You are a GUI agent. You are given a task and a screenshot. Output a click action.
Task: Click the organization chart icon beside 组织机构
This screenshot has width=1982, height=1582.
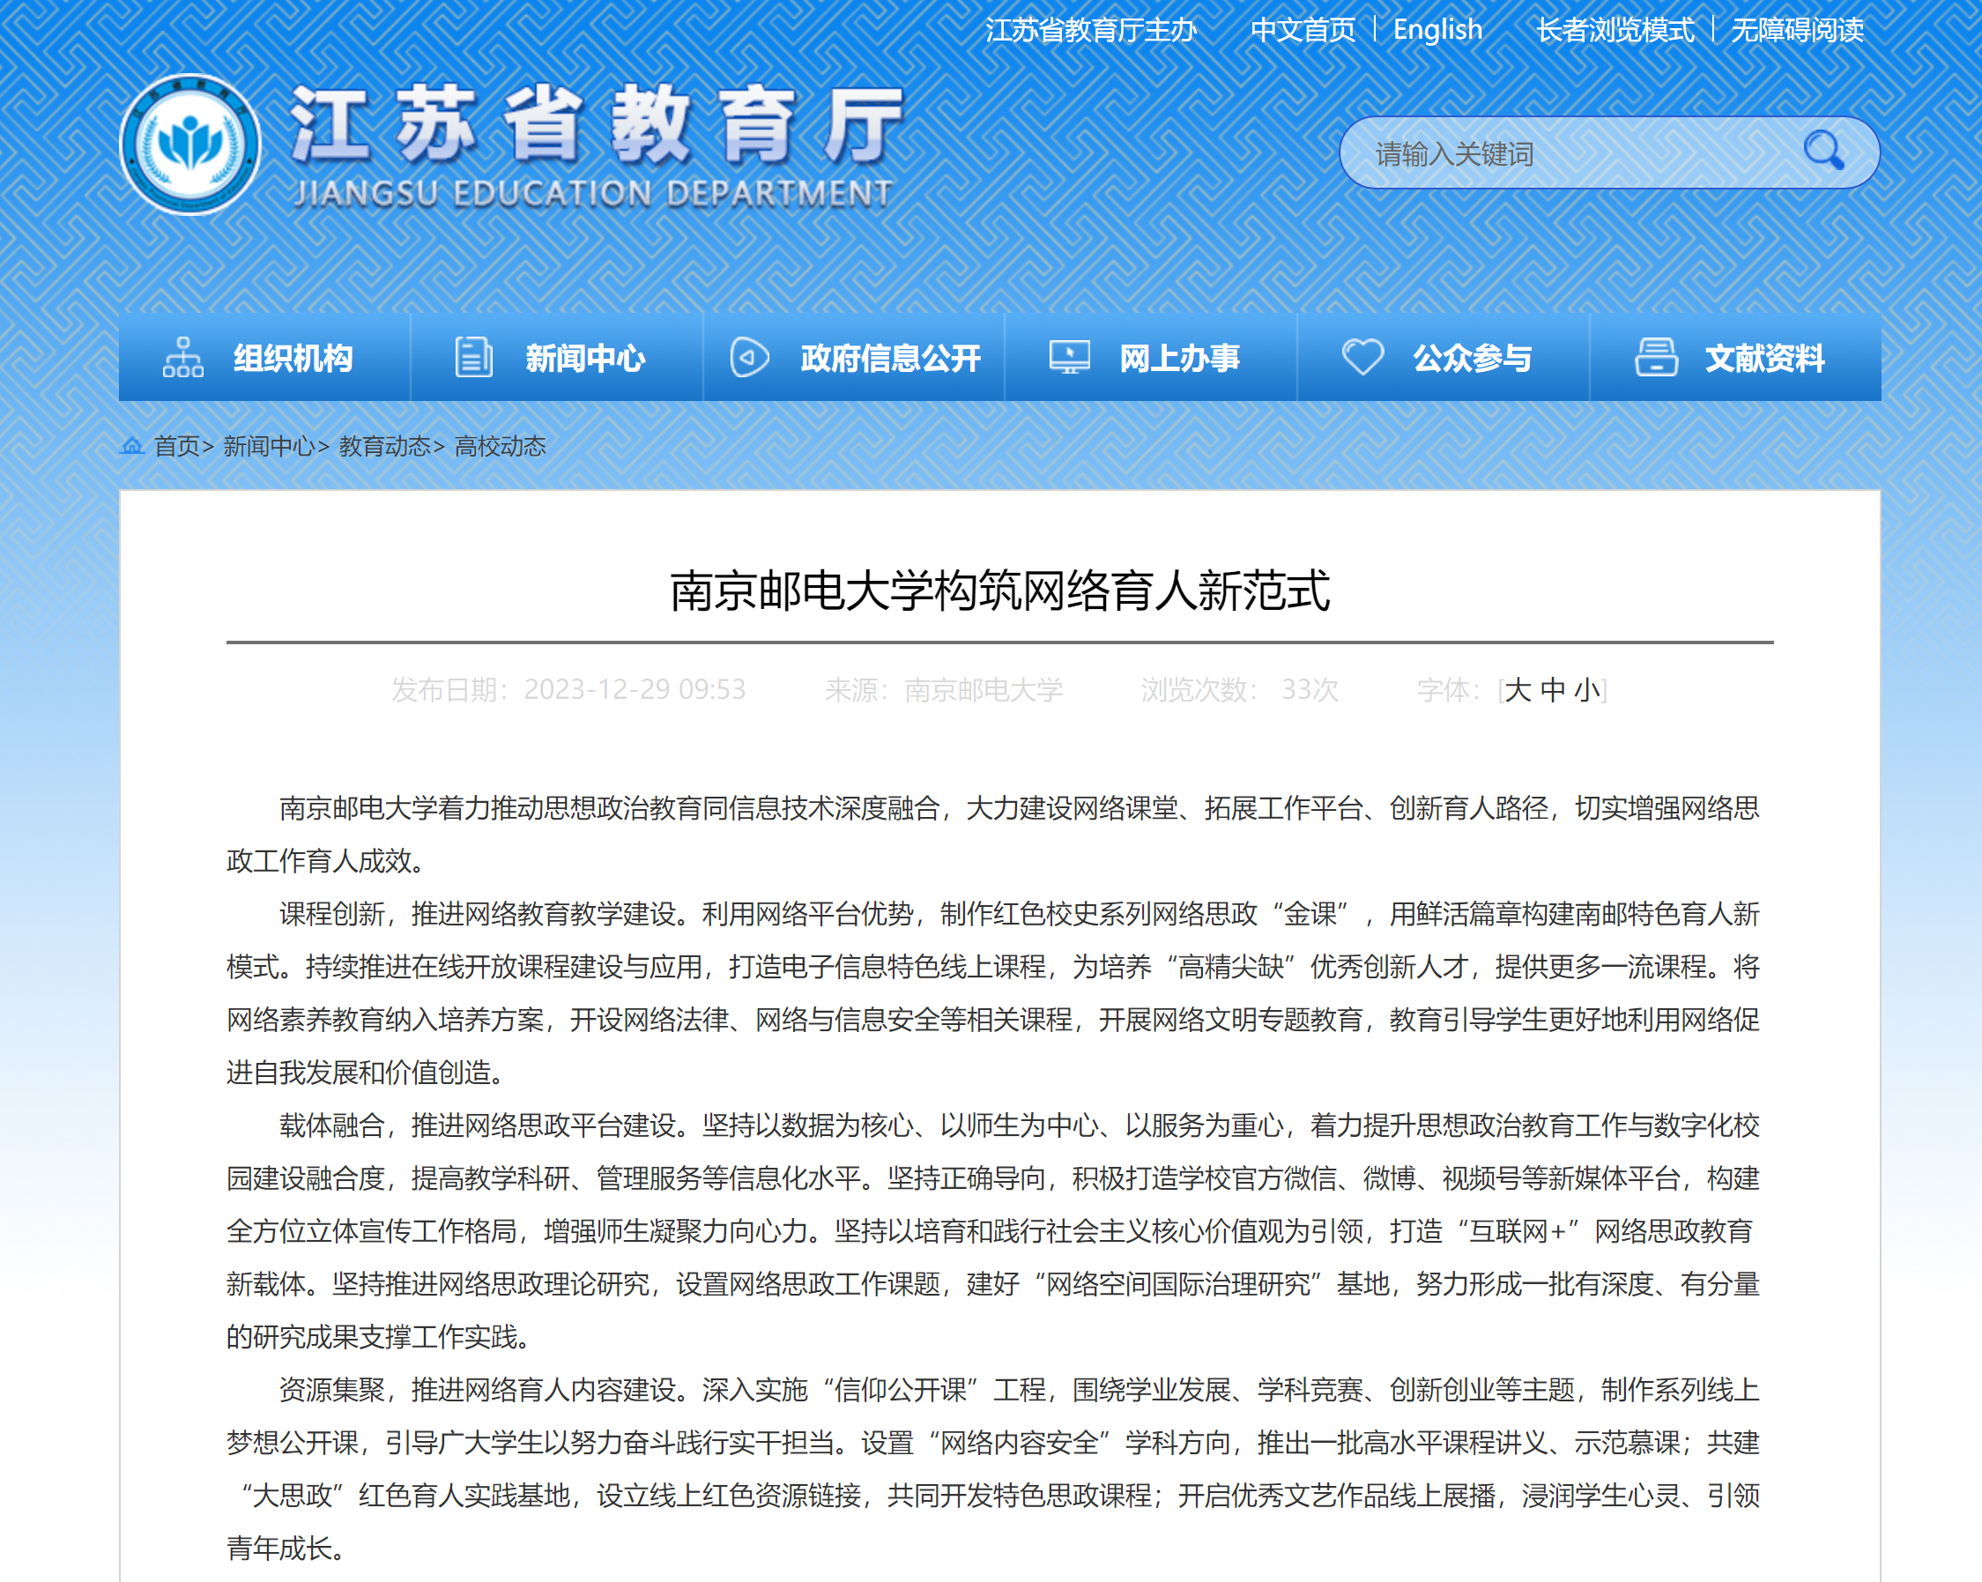[x=183, y=358]
